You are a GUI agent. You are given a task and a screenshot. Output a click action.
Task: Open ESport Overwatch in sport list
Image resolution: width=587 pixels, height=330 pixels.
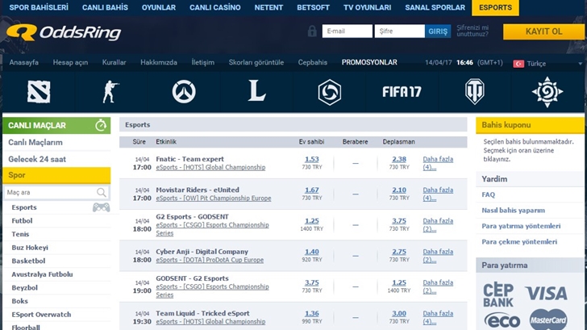41,315
